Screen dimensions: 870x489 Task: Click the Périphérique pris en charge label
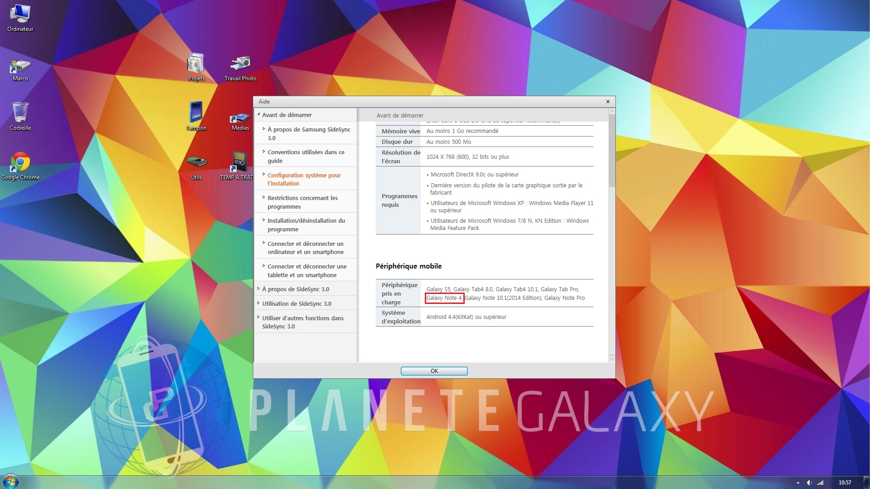pyautogui.click(x=399, y=293)
